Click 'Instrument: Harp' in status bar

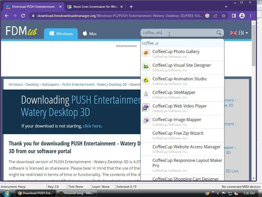click(x=13, y=187)
